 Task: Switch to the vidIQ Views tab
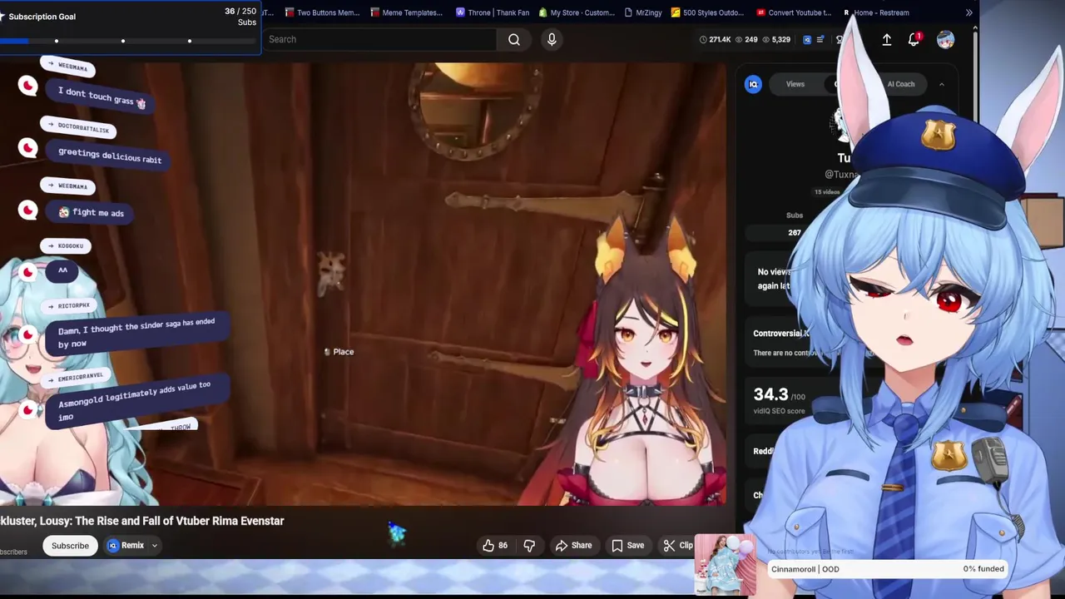click(x=795, y=84)
